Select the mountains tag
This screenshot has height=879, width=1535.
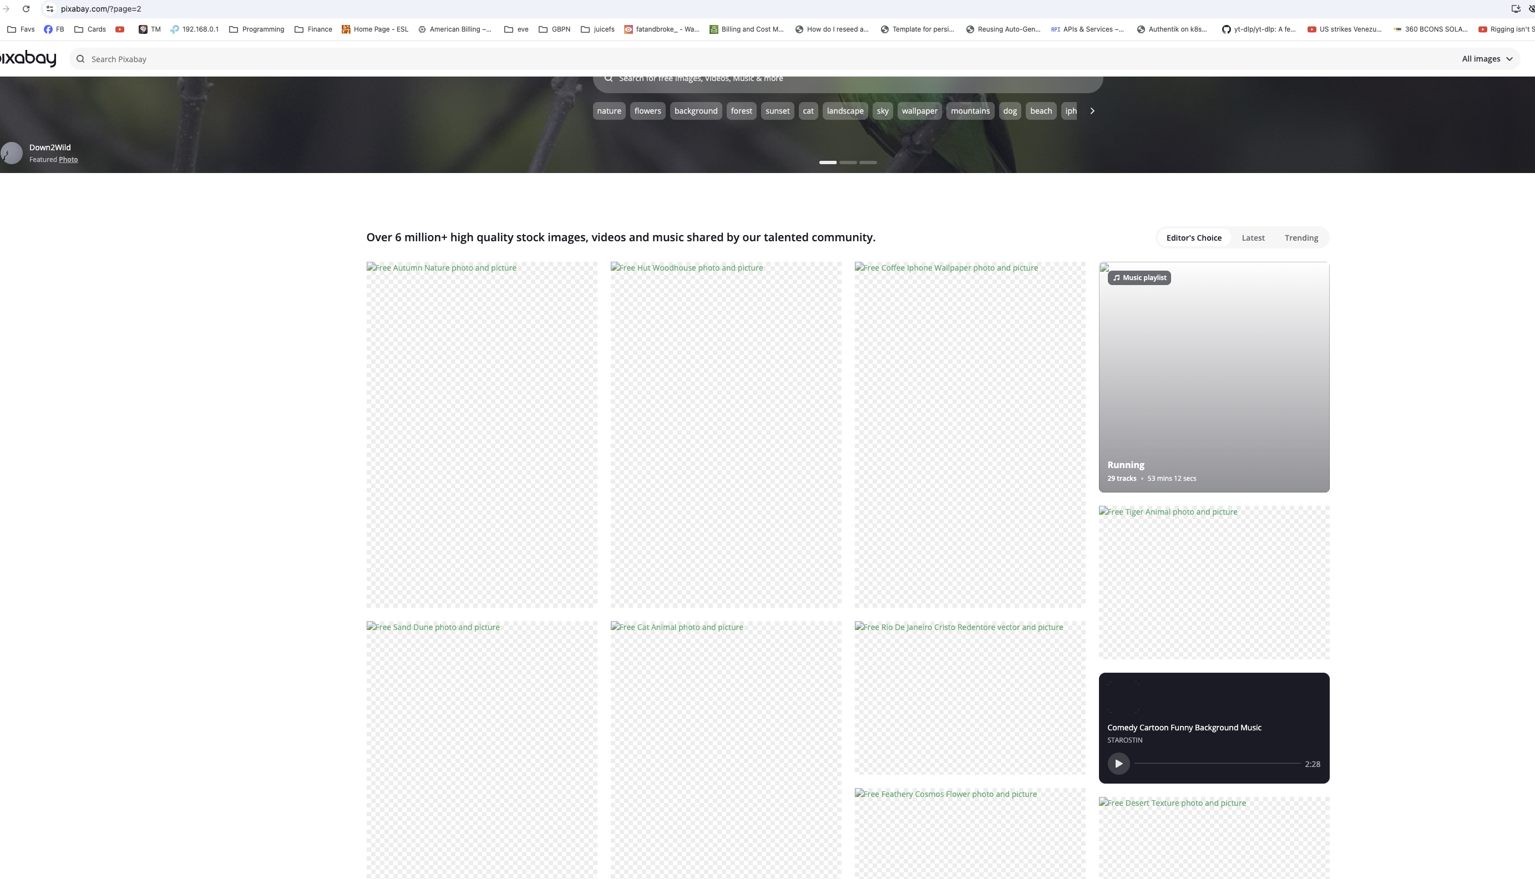point(970,110)
